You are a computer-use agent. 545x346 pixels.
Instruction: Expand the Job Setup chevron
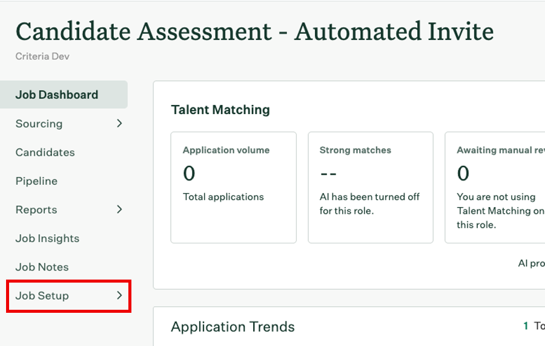click(119, 295)
